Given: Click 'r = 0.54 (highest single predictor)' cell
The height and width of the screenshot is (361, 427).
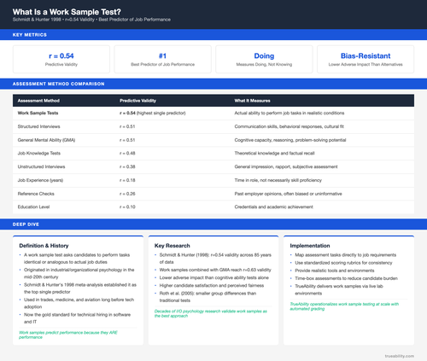Looking at the screenshot, I should (x=153, y=113).
